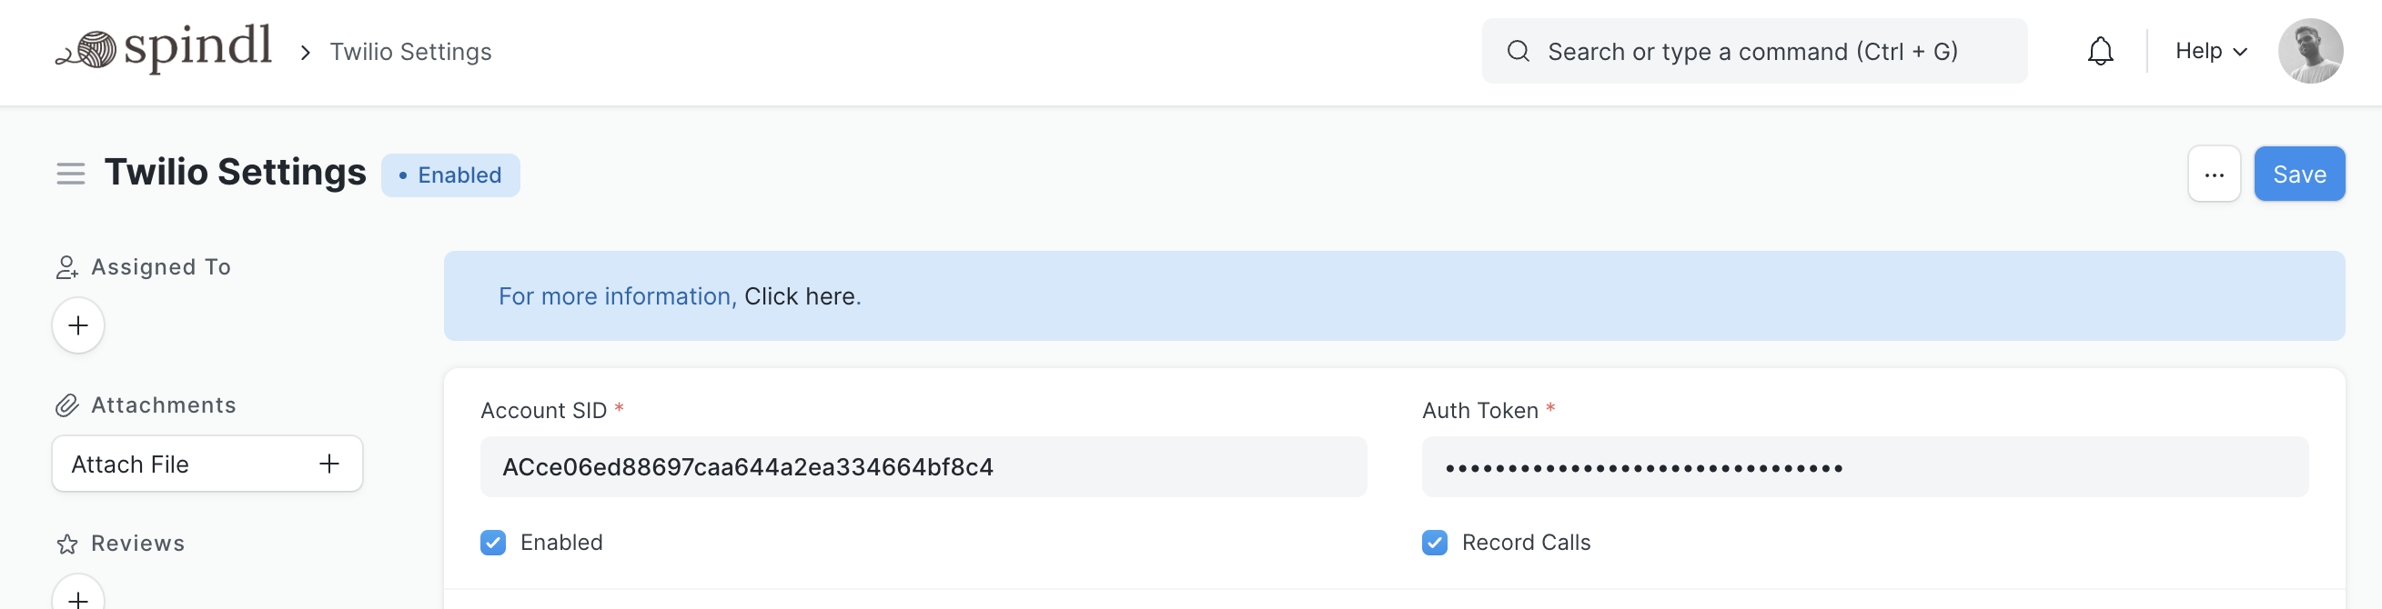Open the notifications bell
The image size is (2382, 609).
coord(2100,51)
